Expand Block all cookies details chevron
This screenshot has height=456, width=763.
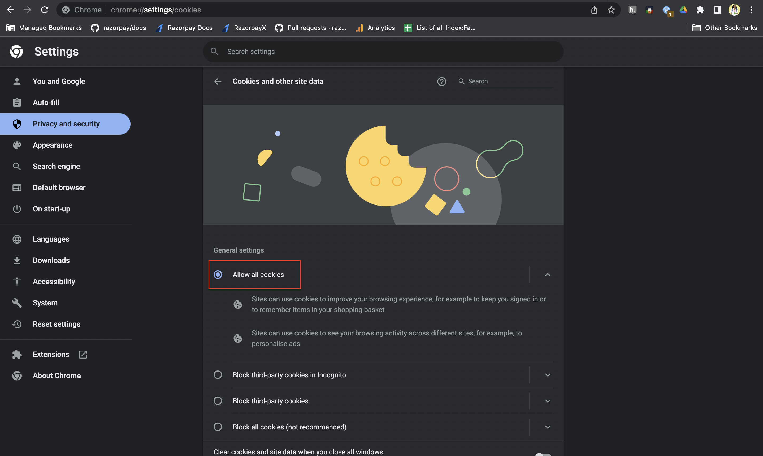548,427
